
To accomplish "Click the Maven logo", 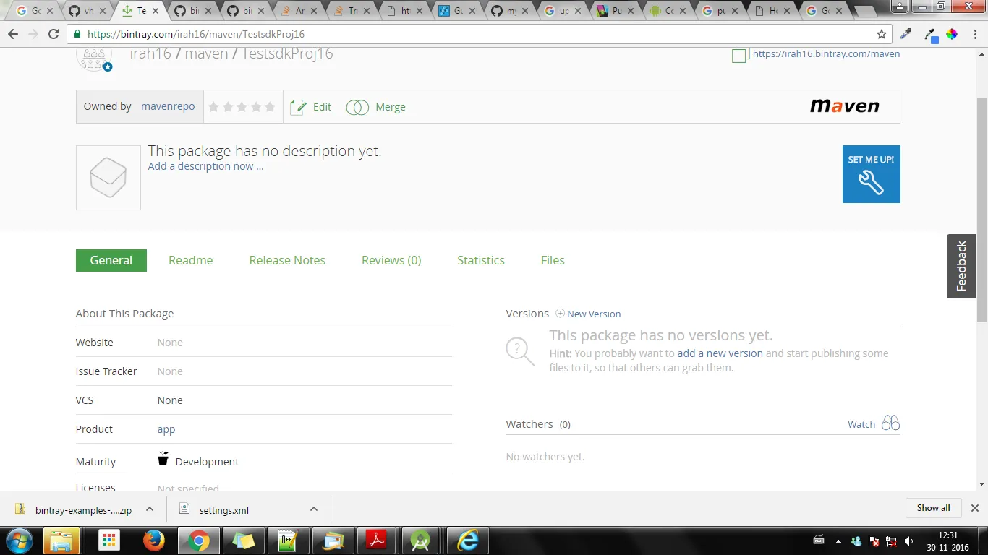I will pos(845,106).
